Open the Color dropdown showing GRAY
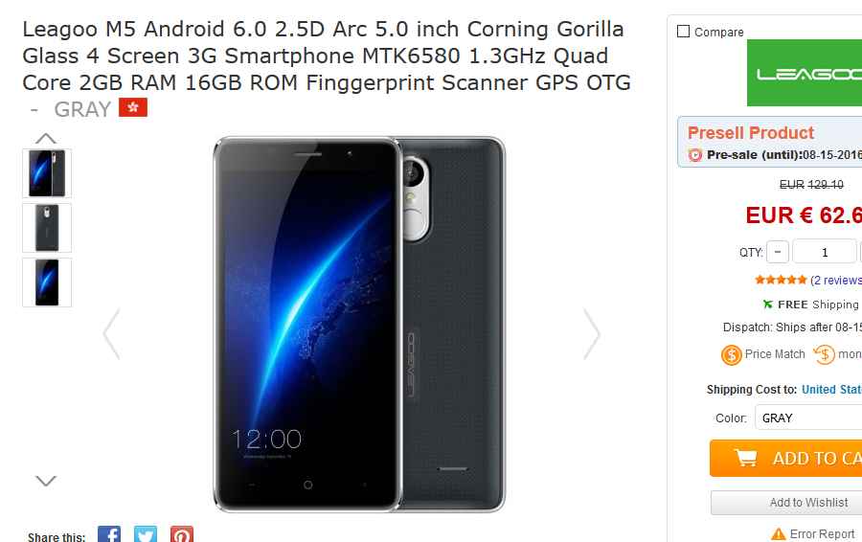 (808, 418)
